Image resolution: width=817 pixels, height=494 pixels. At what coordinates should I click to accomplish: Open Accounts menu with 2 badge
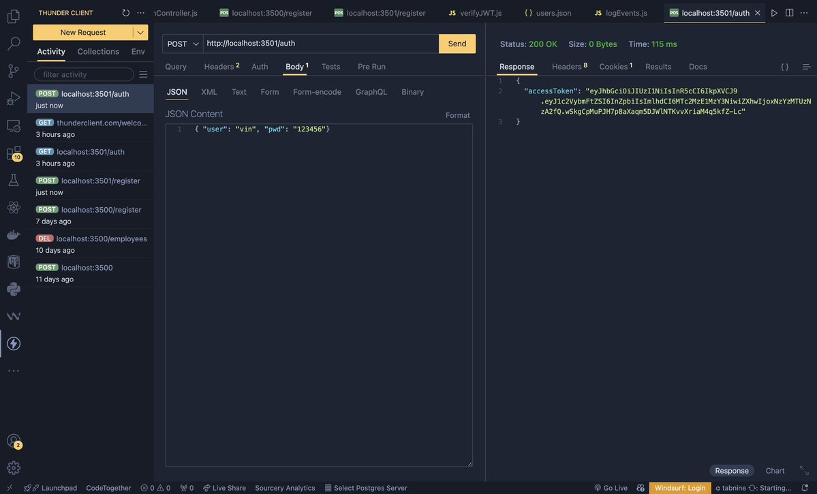click(14, 442)
